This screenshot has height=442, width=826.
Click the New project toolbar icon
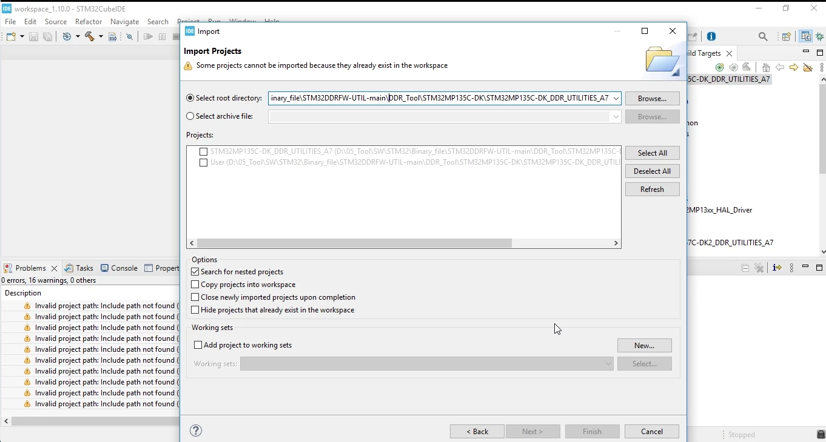[x=12, y=37]
